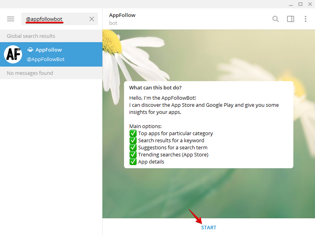Clear the search field with X
The height and width of the screenshot is (236, 315).
pyautogui.click(x=92, y=19)
